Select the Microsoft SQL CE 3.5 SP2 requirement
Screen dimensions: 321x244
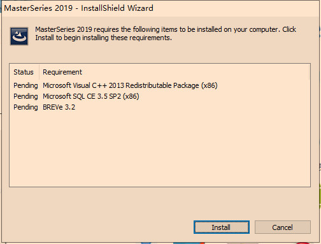click(91, 96)
